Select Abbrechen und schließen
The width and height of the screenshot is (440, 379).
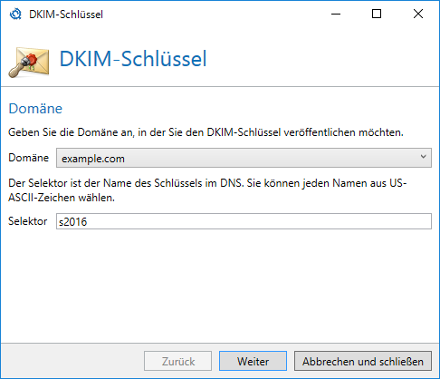tap(363, 361)
